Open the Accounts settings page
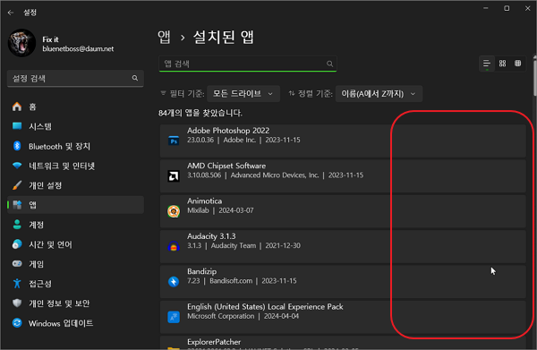The width and height of the screenshot is (537, 350). coord(75,225)
